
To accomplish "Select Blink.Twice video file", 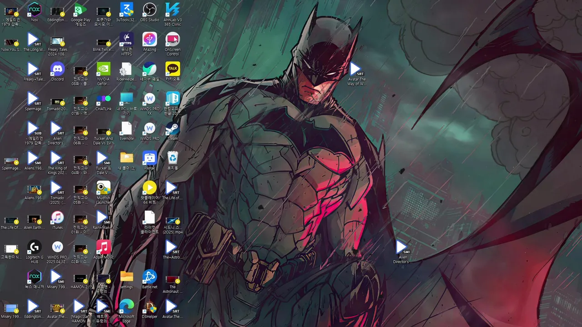I will click(104, 42).
